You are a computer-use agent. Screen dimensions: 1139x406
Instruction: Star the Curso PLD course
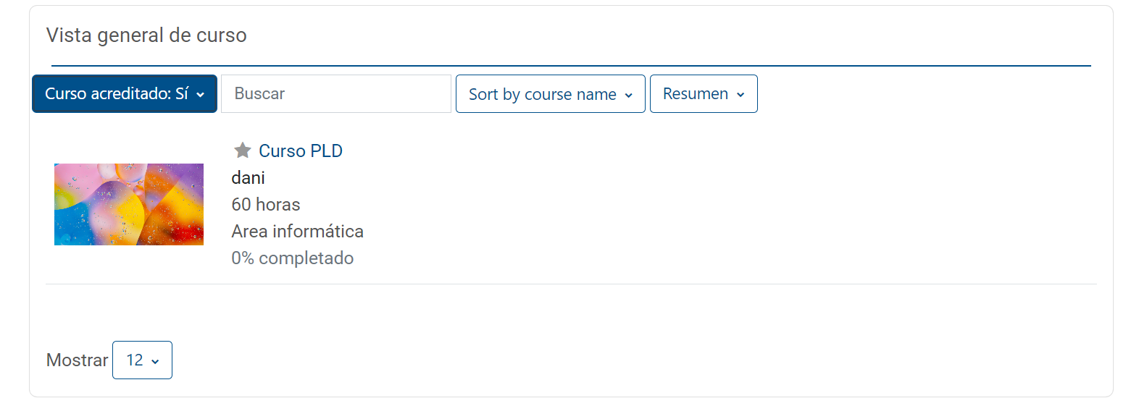(x=243, y=151)
